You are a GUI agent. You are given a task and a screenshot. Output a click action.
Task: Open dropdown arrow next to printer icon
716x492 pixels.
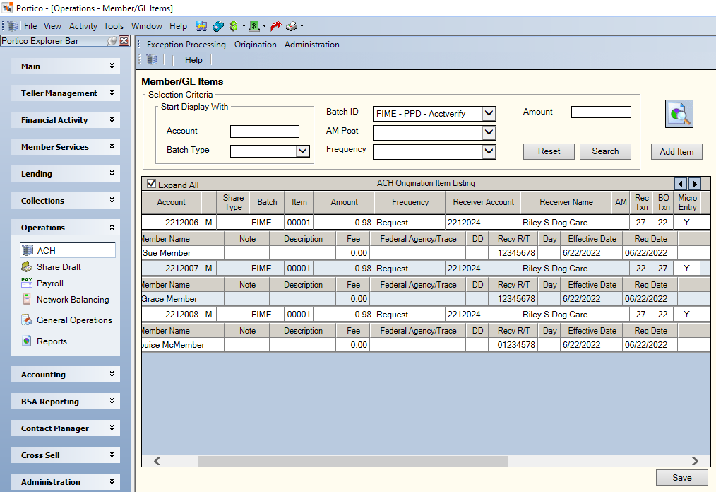pyautogui.click(x=302, y=26)
